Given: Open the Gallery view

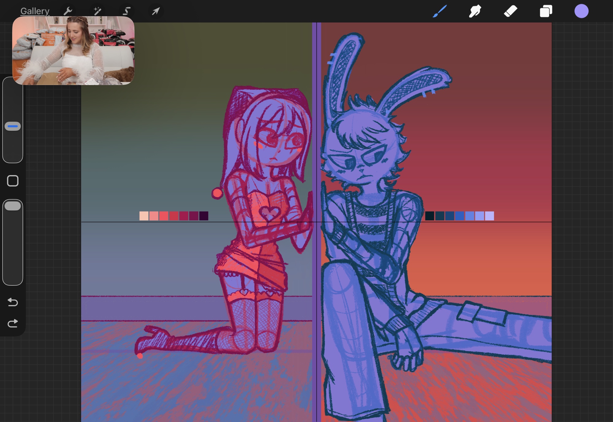Looking at the screenshot, I should 35,11.
